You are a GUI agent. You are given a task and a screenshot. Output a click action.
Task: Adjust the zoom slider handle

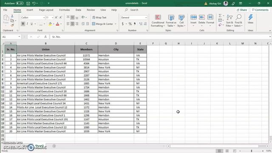(x=251, y=151)
